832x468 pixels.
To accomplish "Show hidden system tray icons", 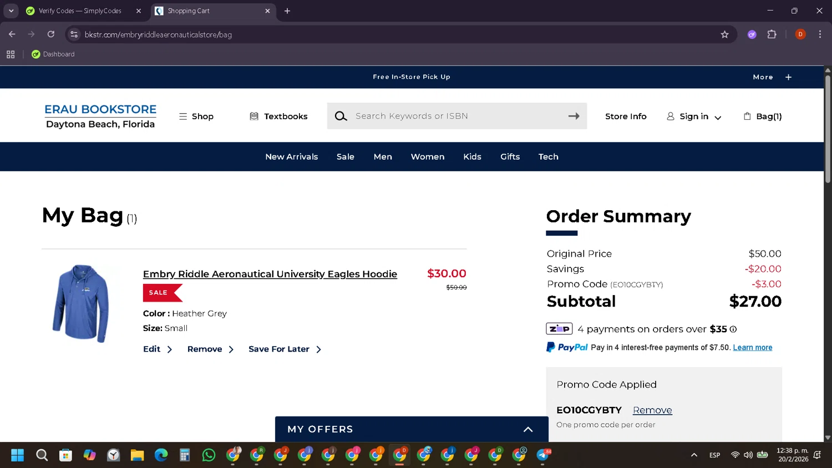I will [694, 455].
